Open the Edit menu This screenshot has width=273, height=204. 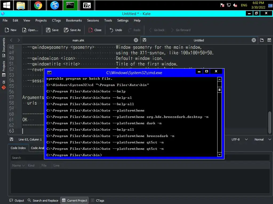(15, 20)
